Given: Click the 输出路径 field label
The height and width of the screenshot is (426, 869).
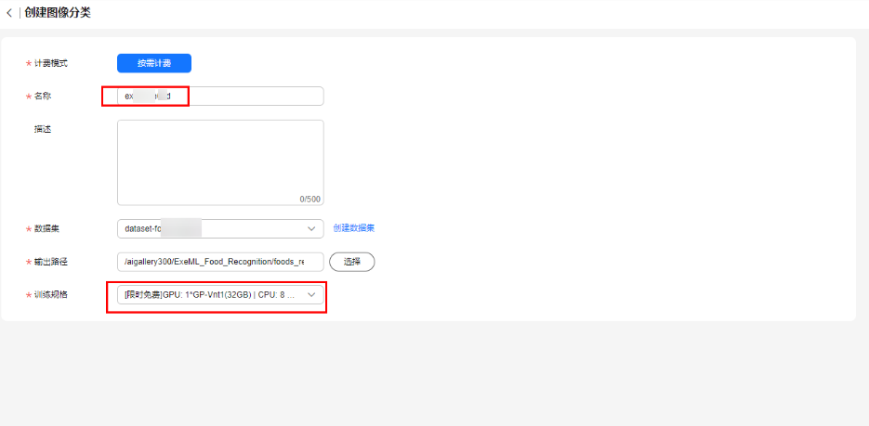Looking at the screenshot, I should [x=51, y=262].
